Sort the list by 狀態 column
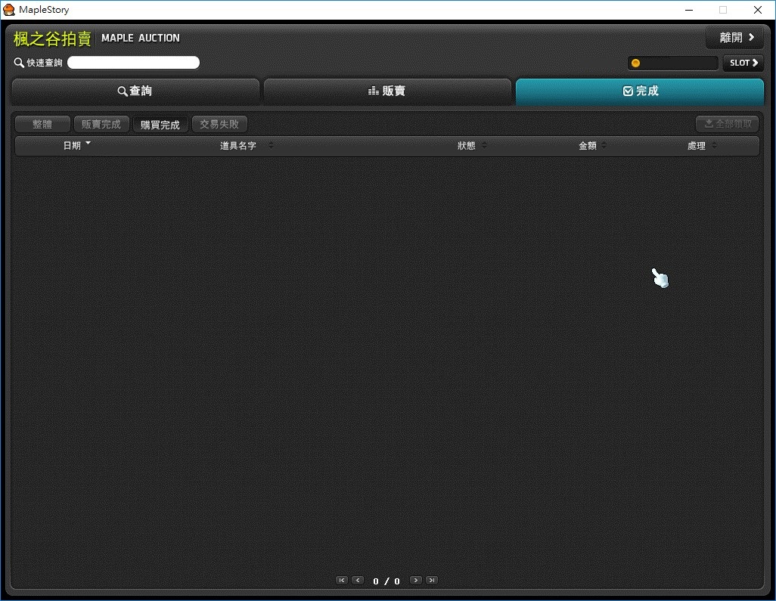Screen dimensions: 776x601 (484, 146)
